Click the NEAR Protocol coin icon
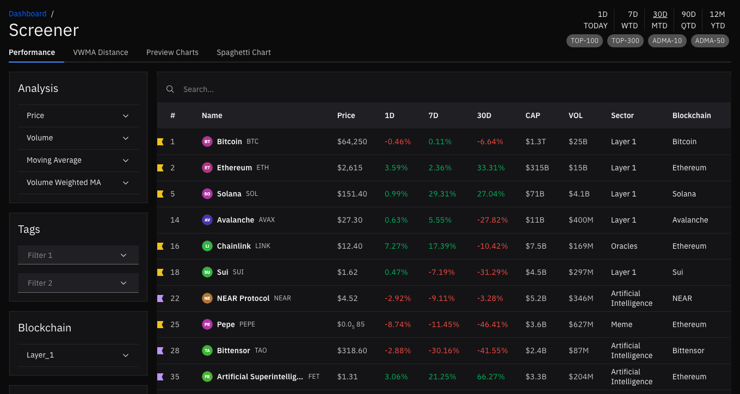740x394 pixels. pyautogui.click(x=207, y=298)
